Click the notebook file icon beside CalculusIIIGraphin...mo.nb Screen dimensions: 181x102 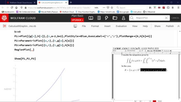click(x=5, y=26)
